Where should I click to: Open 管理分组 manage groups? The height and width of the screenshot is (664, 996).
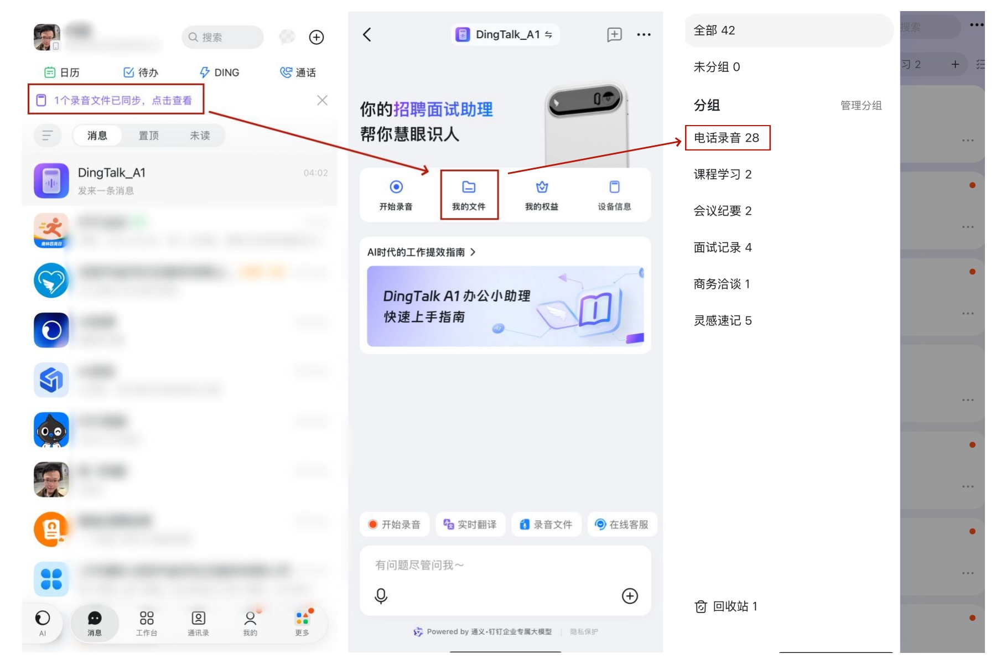point(861,105)
